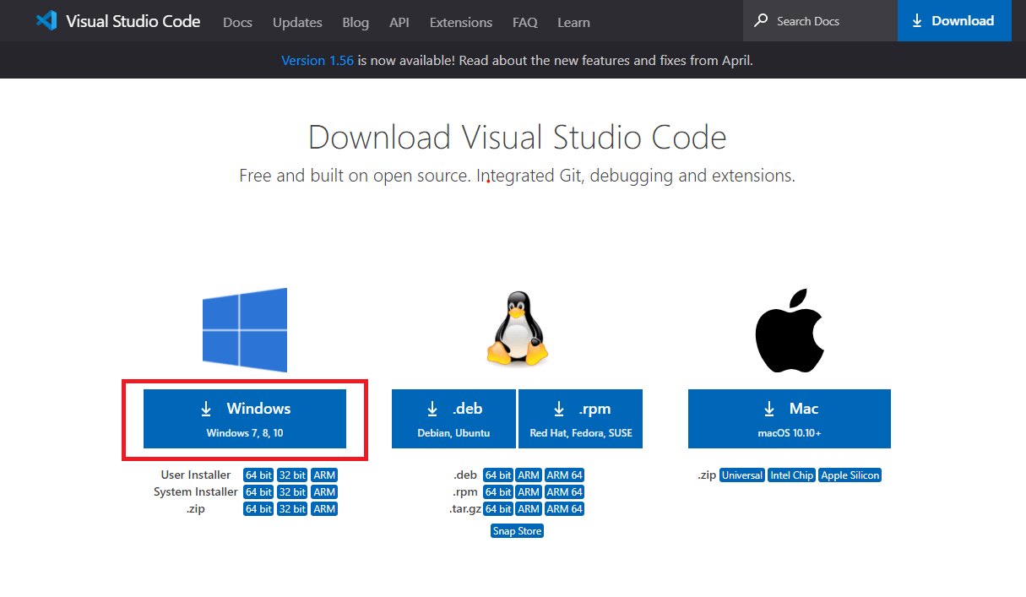
Task: Select ARM 64 for the .rpm package
Action: point(564,491)
